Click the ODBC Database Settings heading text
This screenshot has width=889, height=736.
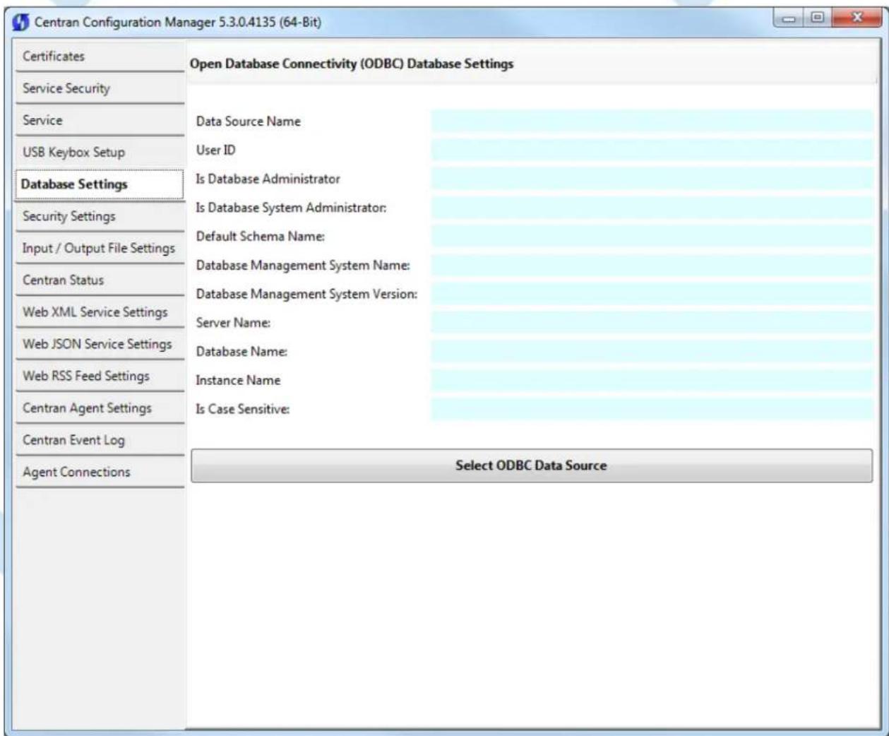click(x=352, y=64)
